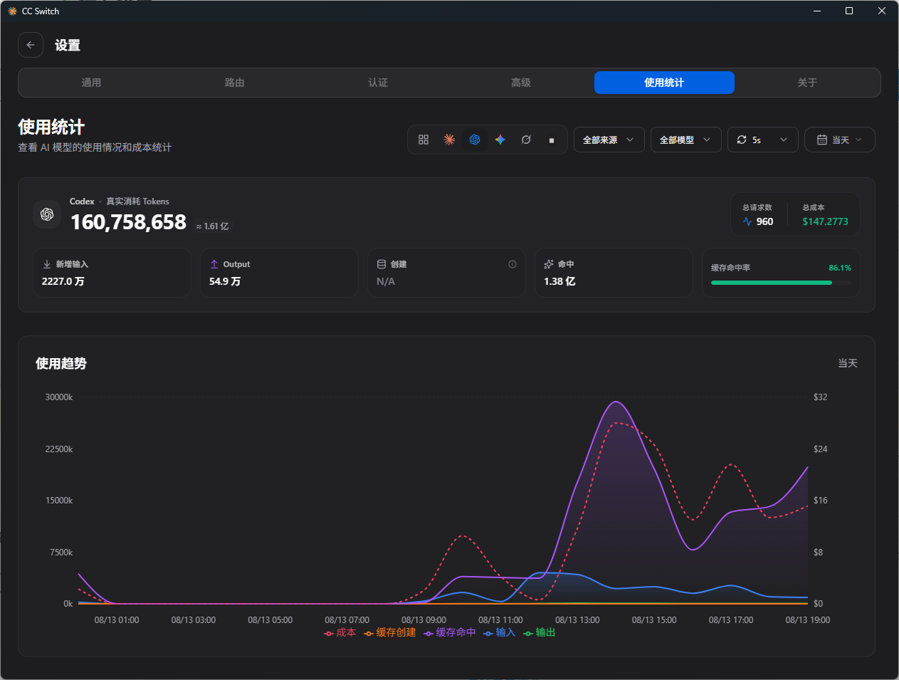Open the 当天 date range picker
This screenshot has width=899, height=680.
tap(840, 140)
